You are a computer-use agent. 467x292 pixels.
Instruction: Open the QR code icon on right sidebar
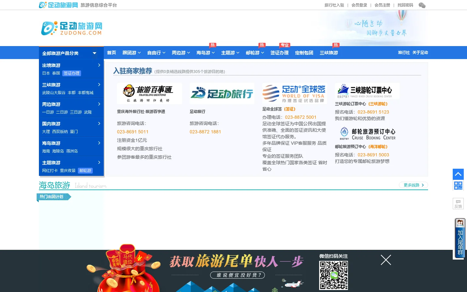click(458, 186)
